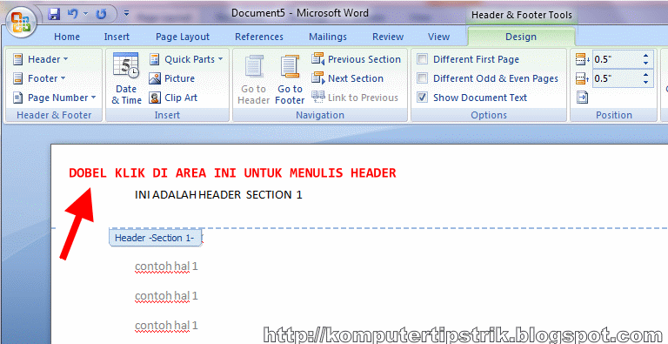This screenshot has width=668, height=344.
Task: Redo with the repeat arrow icon
Action: (102, 15)
